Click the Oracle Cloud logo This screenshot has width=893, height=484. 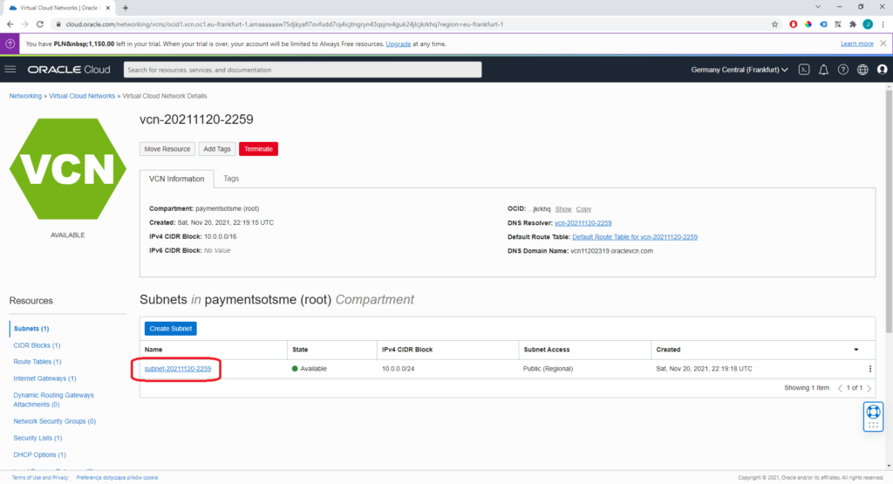tap(69, 70)
